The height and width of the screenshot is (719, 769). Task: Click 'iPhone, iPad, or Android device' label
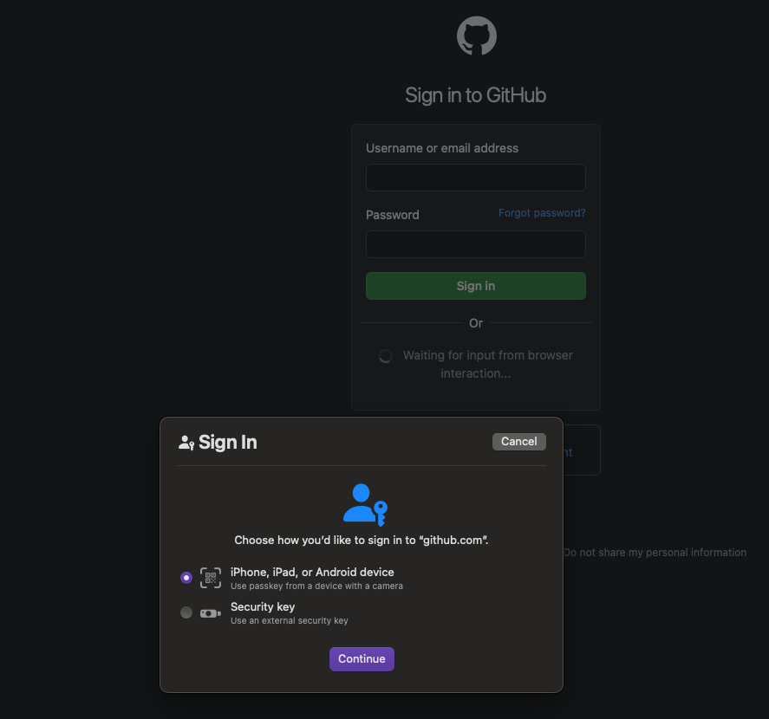312,572
